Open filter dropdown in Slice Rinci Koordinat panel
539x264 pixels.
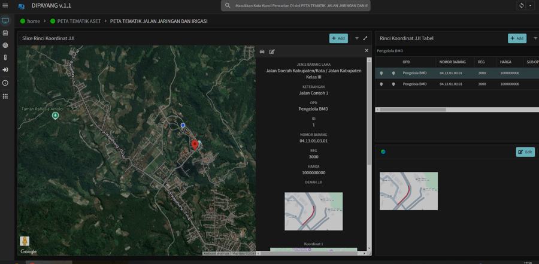click(x=357, y=38)
